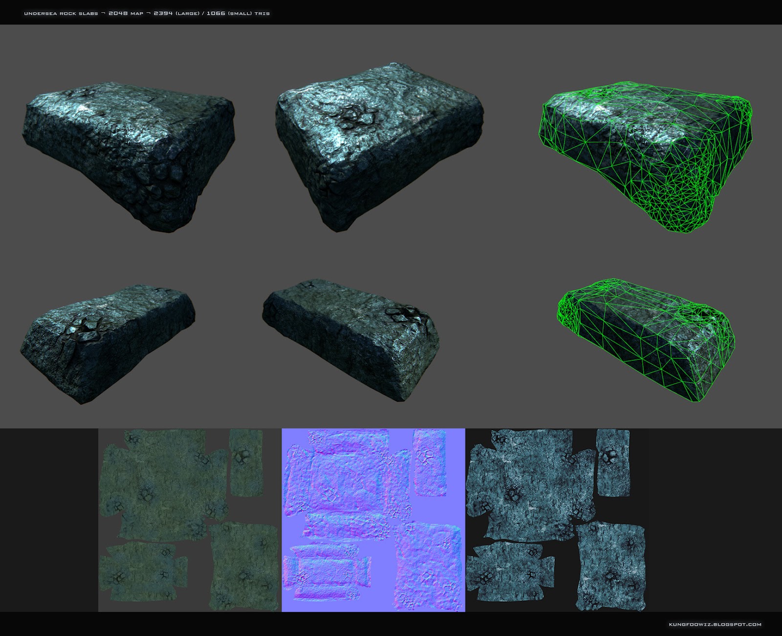The height and width of the screenshot is (636, 782).
Task: Click the small slab render with cracked far end
Action: click(x=351, y=340)
